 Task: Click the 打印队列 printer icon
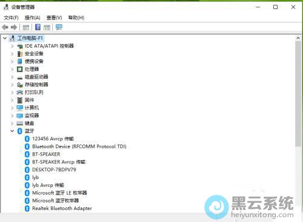click(20, 93)
